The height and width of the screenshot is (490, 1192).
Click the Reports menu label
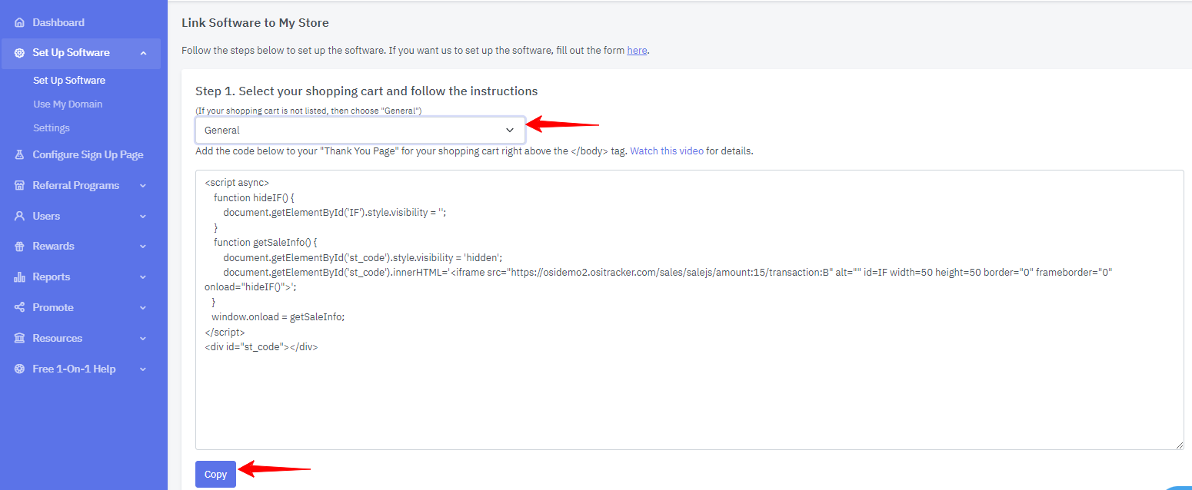coord(51,277)
